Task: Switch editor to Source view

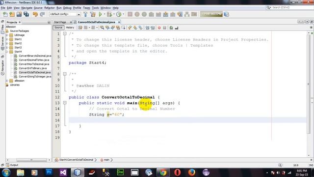Action: 58,28
